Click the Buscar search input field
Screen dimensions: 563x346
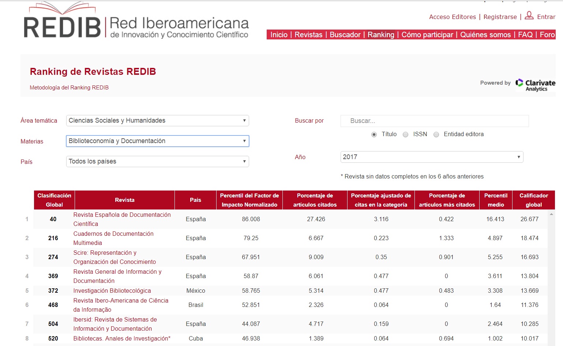(x=435, y=121)
